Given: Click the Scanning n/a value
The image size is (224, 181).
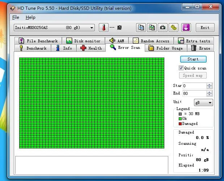Looking at the screenshot, I should [x=205, y=150].
